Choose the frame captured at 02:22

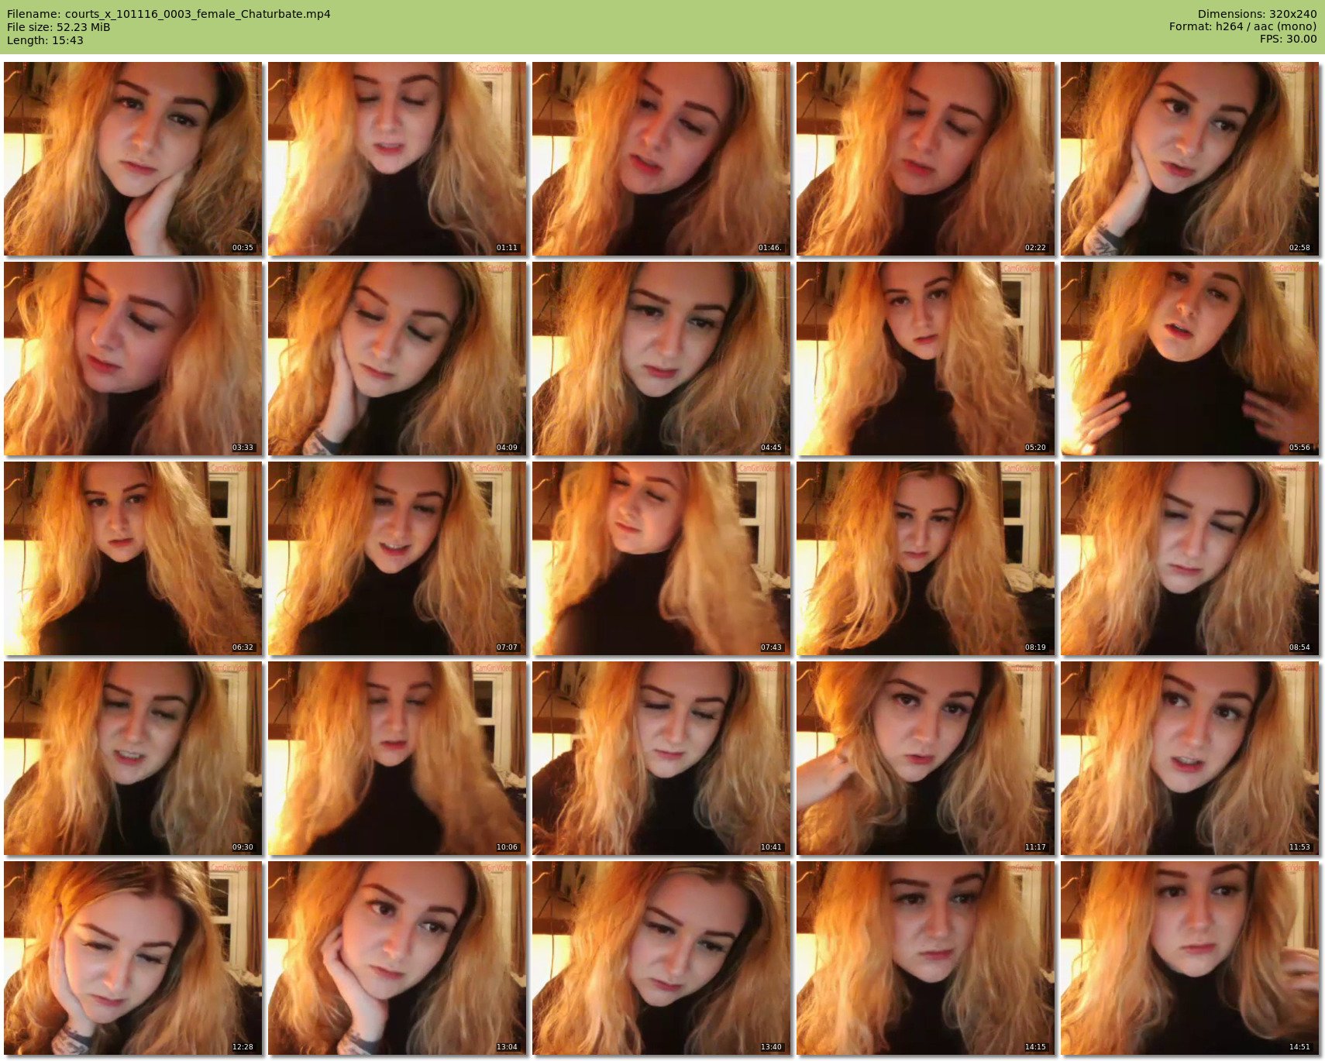[x=926, y=159]
